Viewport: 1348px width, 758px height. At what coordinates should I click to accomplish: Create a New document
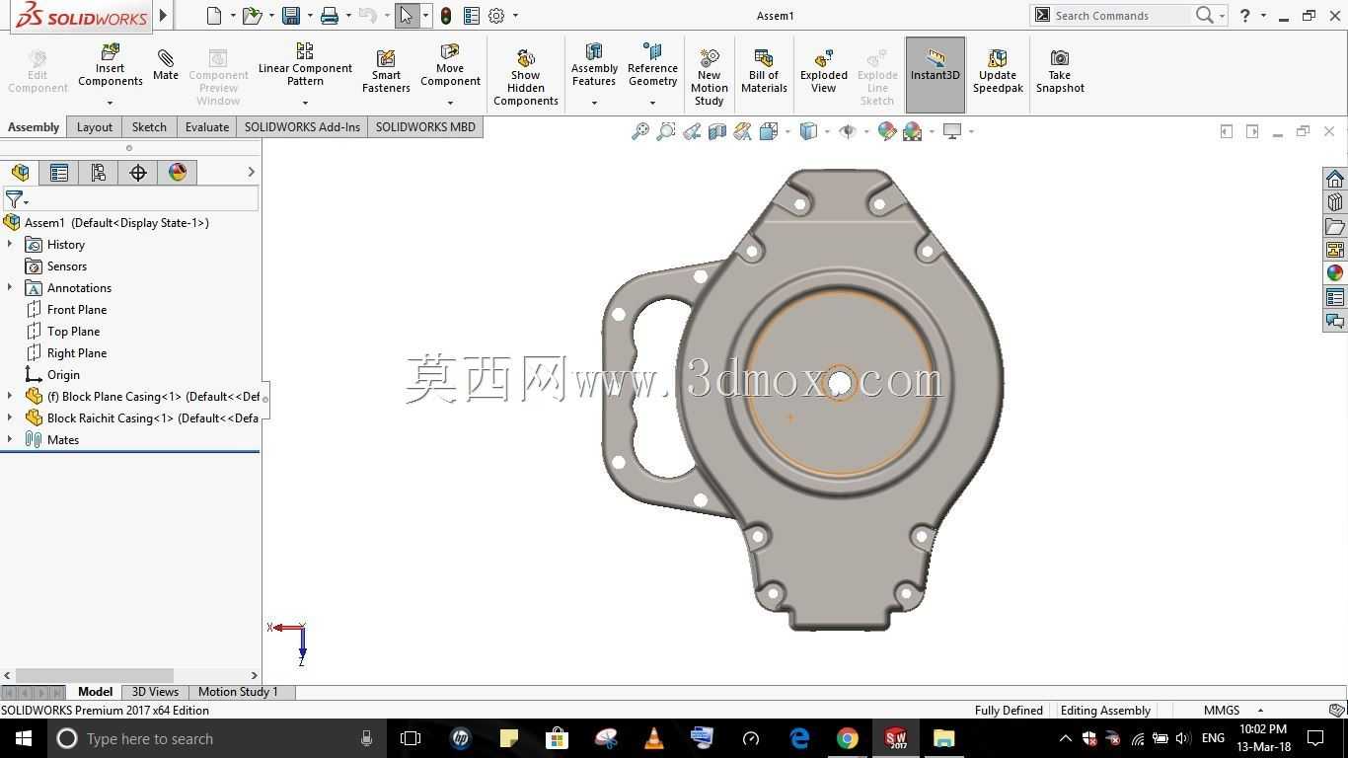pos(214,16)
